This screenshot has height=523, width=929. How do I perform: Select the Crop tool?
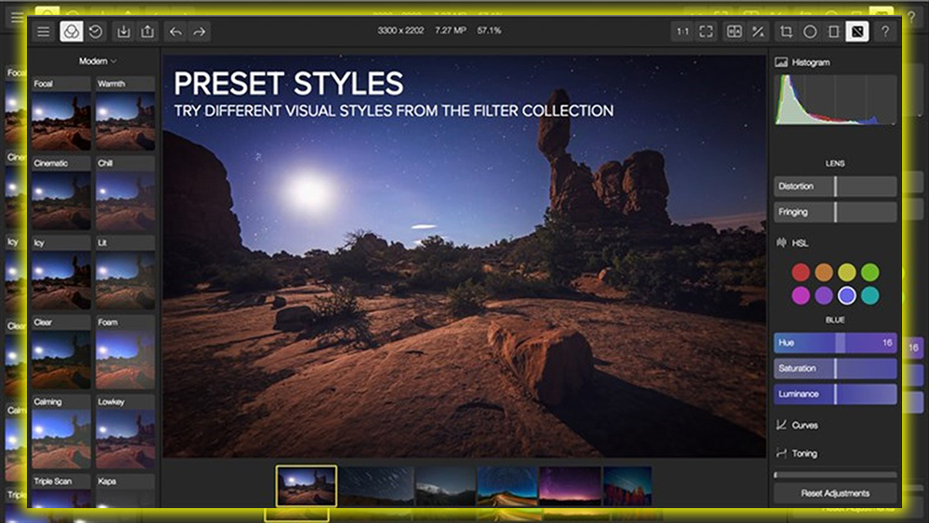pos(787,32)
